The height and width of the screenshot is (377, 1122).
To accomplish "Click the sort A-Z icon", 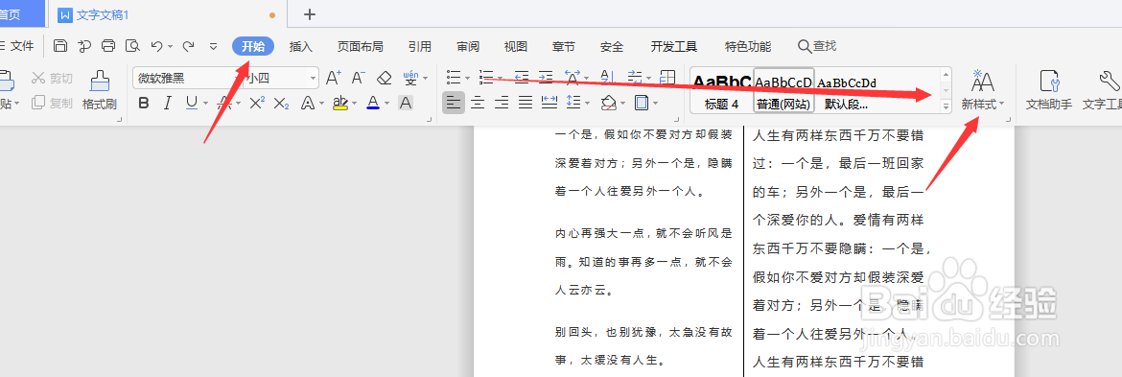I will 608,78.
